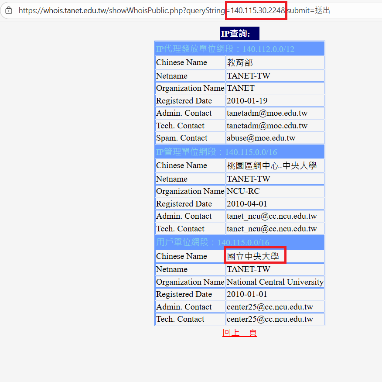This screenshot has width=382, height=382.
Task: Click the Organization Name value TANET
Action: pyautogui.click(x=275, y=88)
